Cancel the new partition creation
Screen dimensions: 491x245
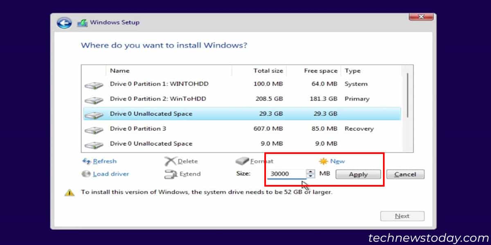[405, 174]
